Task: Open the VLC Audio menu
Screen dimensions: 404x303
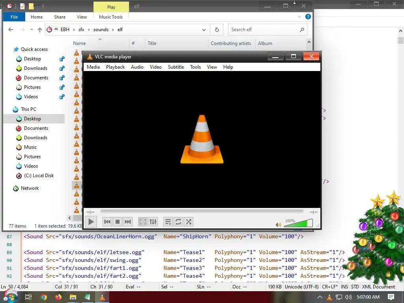Action: coord(137,67)
